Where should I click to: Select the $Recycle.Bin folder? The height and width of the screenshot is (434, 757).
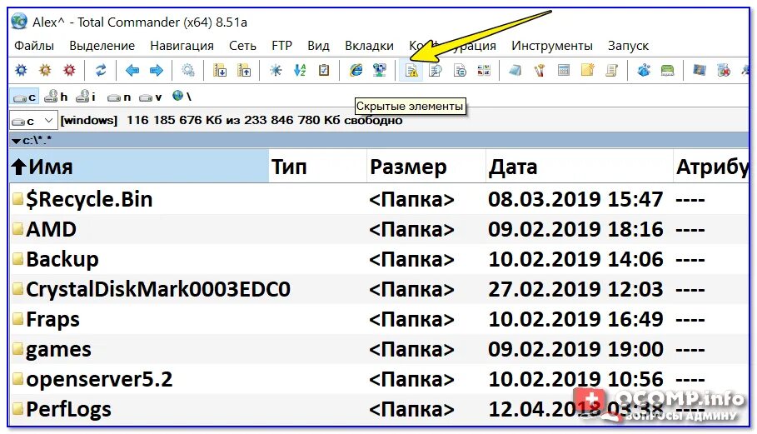point(89,199)
